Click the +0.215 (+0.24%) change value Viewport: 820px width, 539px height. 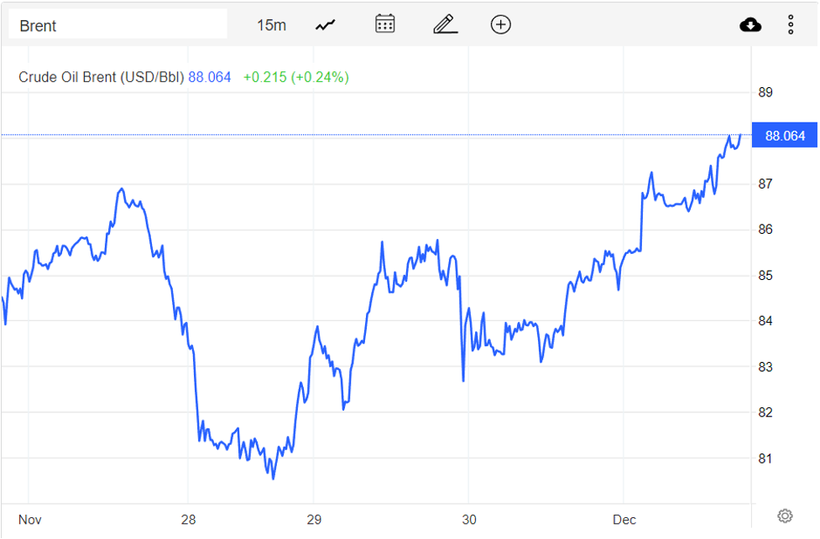click(295, 77)
